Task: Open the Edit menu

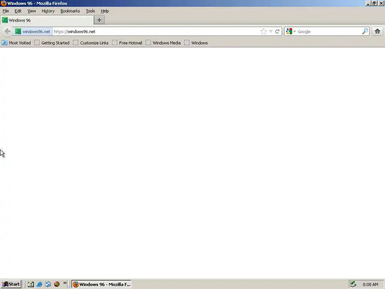Action: [x=18, y=11]
